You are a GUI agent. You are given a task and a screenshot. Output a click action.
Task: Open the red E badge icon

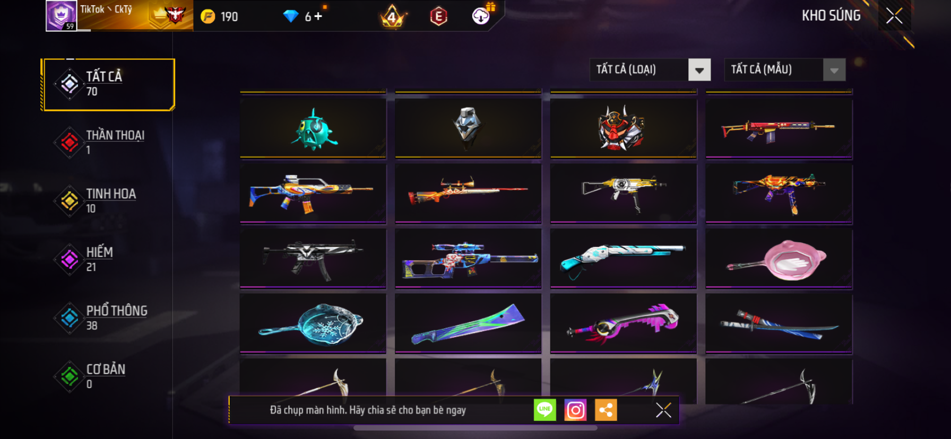click(438, 16)
